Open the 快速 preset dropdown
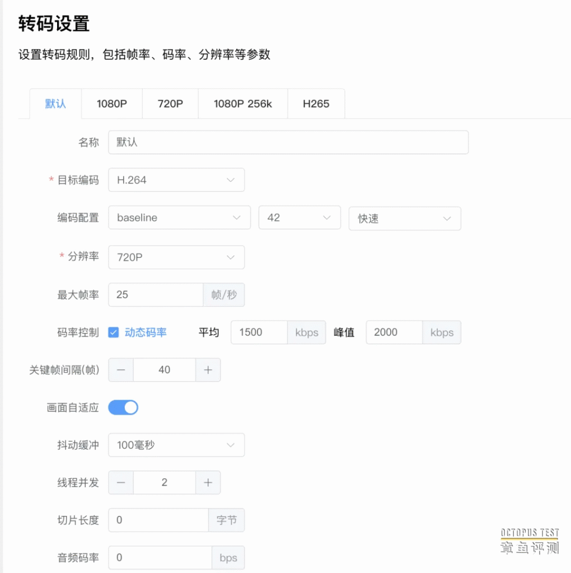Image resolution: width=571 pixels, height=573 pixels. pos(405,219)
